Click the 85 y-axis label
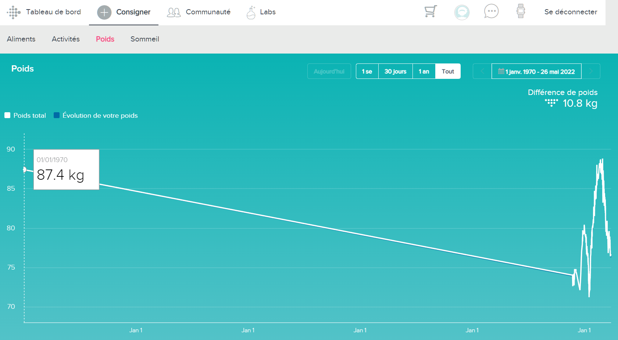This screenshot has width=618, height=340. pyautogui.click(x=11, y=189)
